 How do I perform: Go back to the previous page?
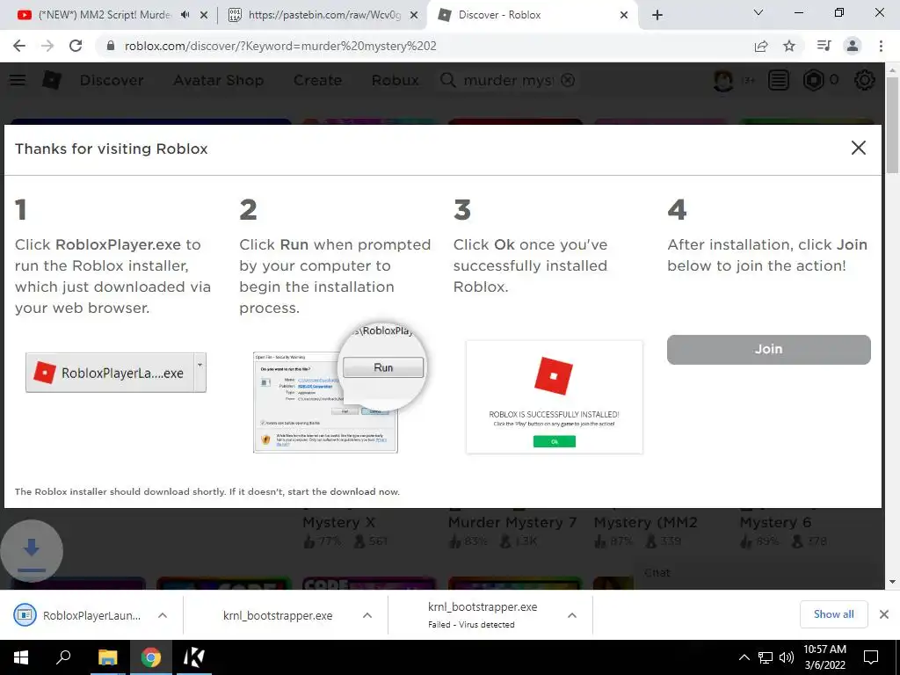tap(19, 46)
